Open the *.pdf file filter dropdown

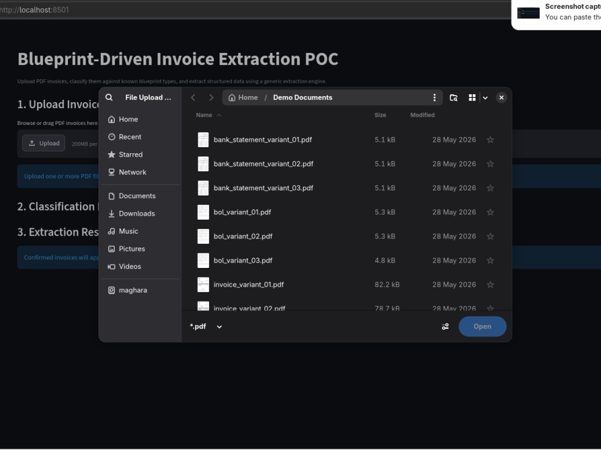[206, 327]
